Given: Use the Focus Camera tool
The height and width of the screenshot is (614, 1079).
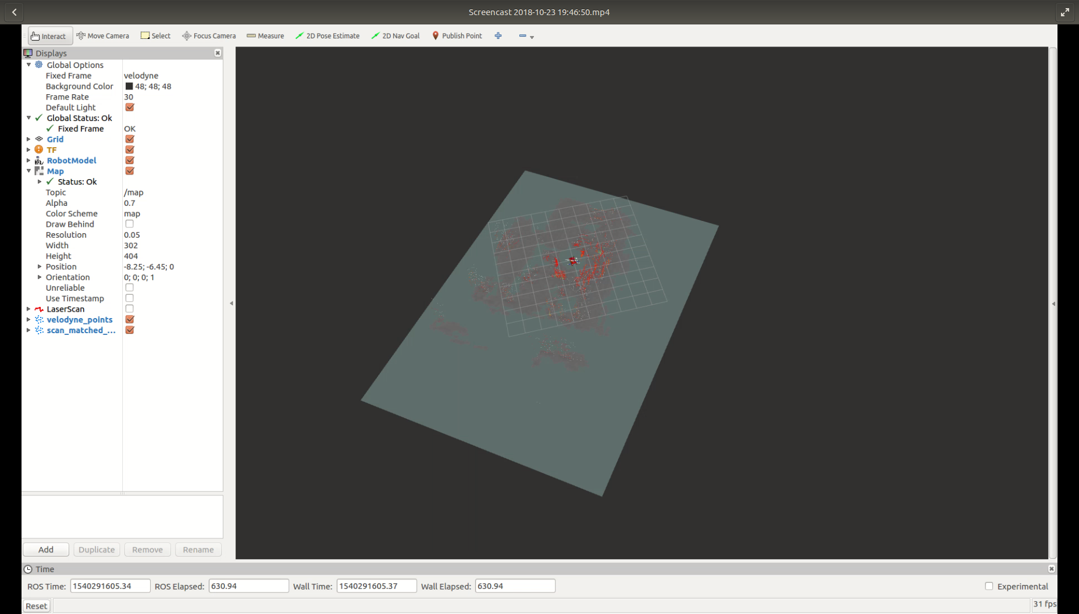Looking at the screenshot, I should pyautogui.click(x=208, y=35).
